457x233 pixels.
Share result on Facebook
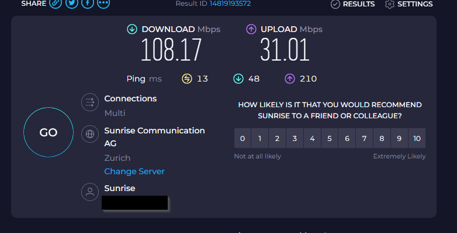(88, 3)
